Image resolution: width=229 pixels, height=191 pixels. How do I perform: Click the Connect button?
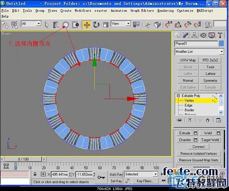pyautogui.click(x=199, y=147)
